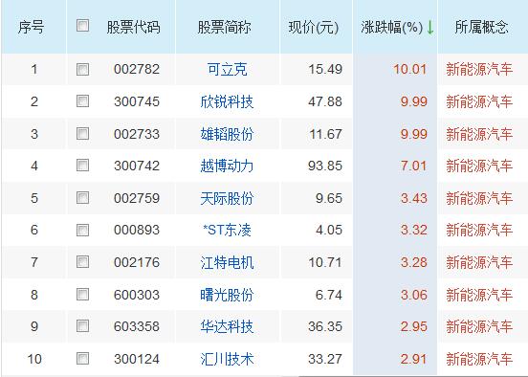Screen dimensions: 528x377
Task: Check the box for stock 002176
Action: pos(82,262)
